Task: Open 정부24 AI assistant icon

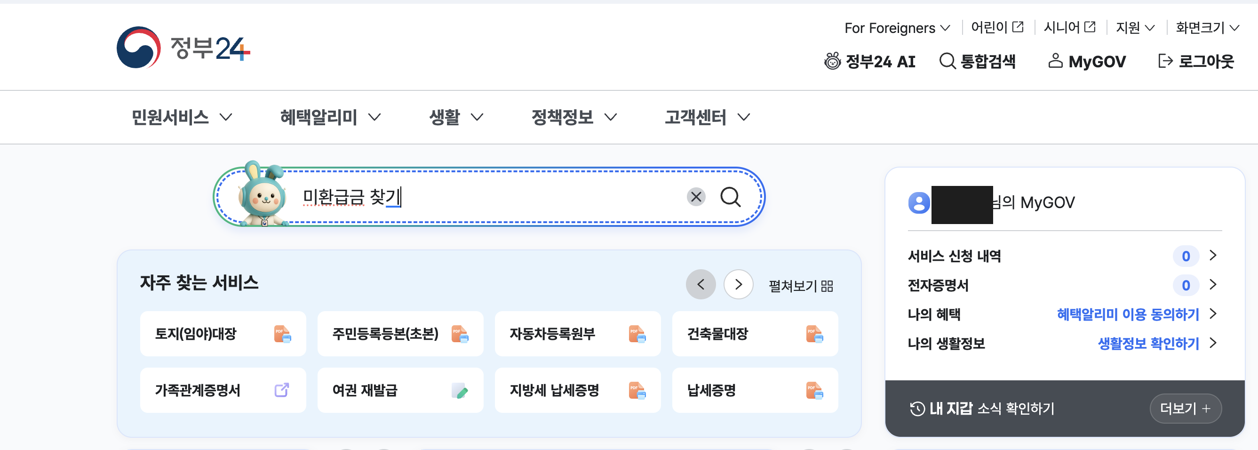Action: 832,62
